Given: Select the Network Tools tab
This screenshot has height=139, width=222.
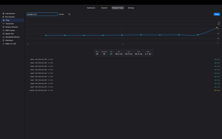Looking at the screenshot, I should tap(118, 8).
